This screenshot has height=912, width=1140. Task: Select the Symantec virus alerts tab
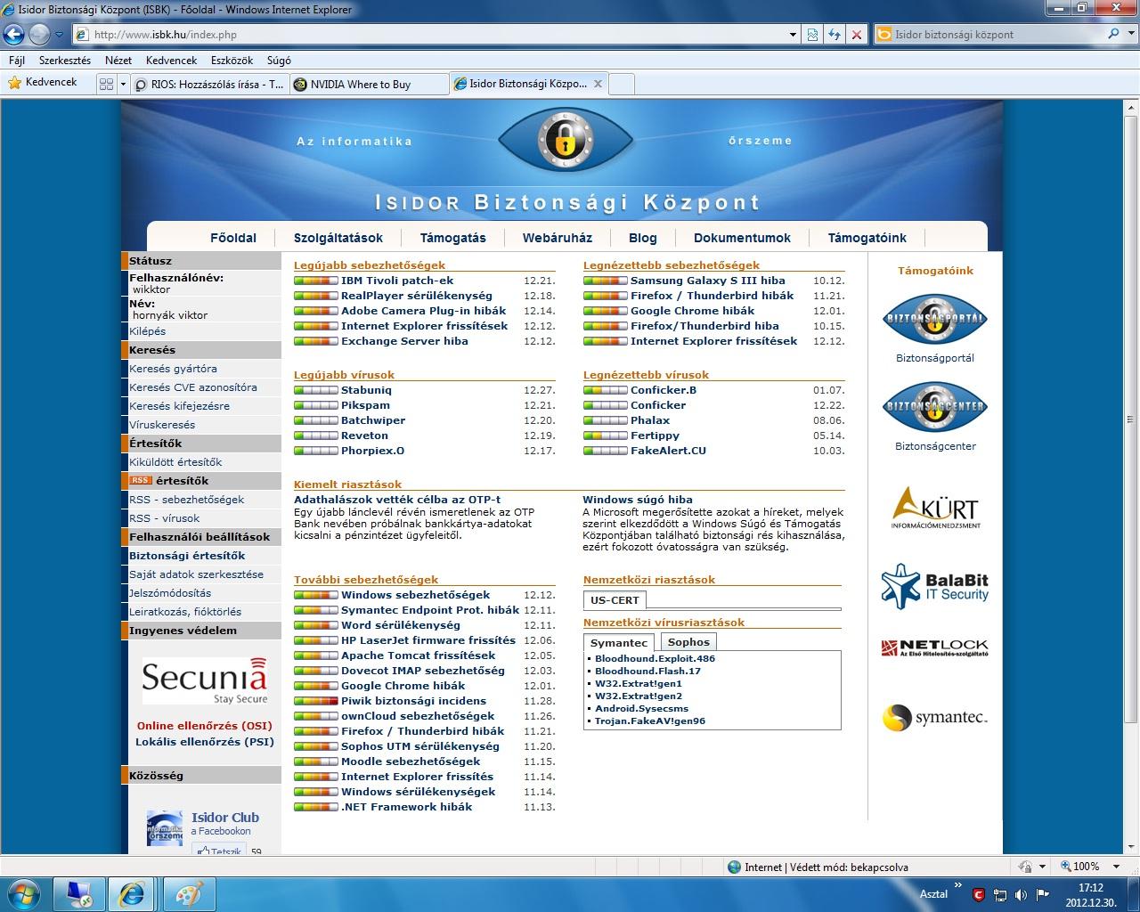[x=619, y=642]
